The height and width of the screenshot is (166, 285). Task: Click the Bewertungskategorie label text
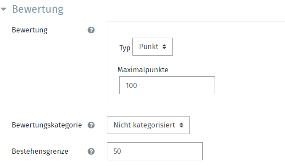click(47, 125)
